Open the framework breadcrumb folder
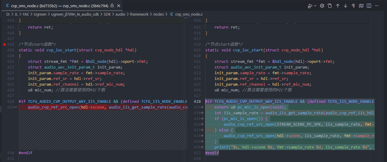The width and height of the screenshot is (387, 162). (139, 14)
